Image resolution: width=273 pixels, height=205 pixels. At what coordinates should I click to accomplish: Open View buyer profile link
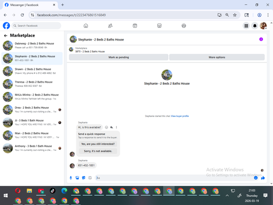point(180,116)
